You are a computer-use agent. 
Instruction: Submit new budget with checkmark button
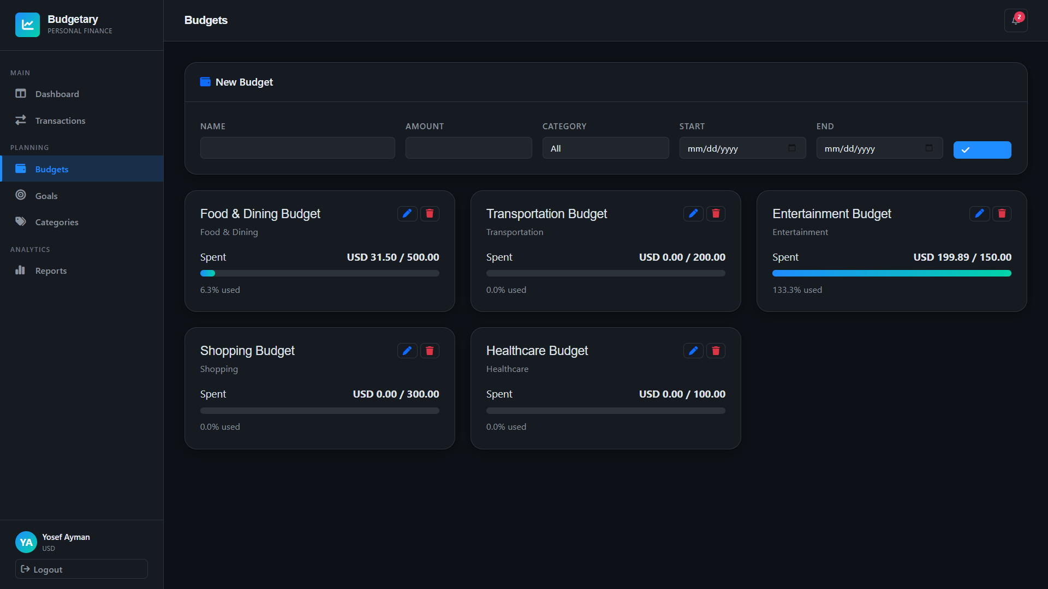982,150
